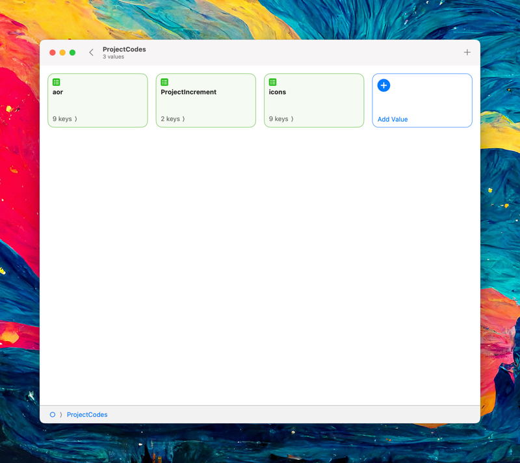Click the blue plus circle icon
The width and height of the screenshot is (520, 463).
point(383,86)
